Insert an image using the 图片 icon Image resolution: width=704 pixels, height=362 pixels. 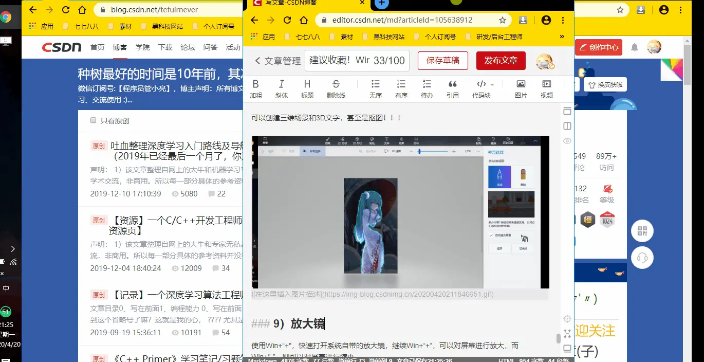coord(521,87)
